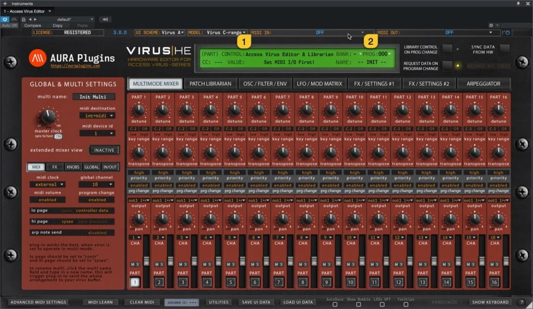Screen dimensions: 533x309
Task: Turn the PART 3 pan knob
Action: click(187, 219)
